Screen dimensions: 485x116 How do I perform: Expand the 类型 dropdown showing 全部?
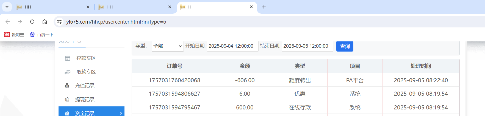click(168, 46)
